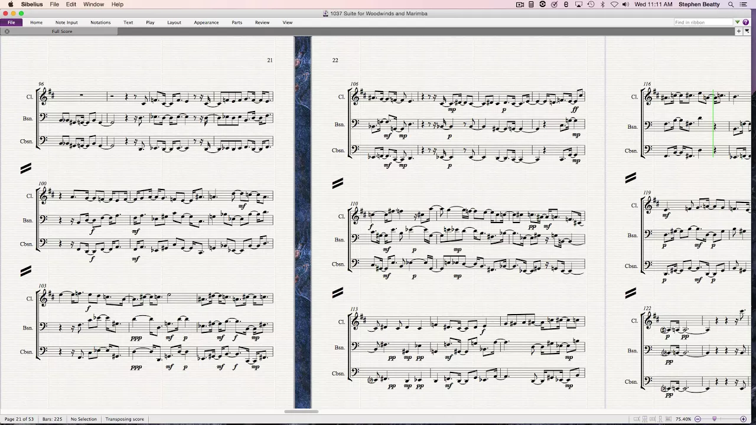Click the green playback line in bar 116

coord(713,124)
